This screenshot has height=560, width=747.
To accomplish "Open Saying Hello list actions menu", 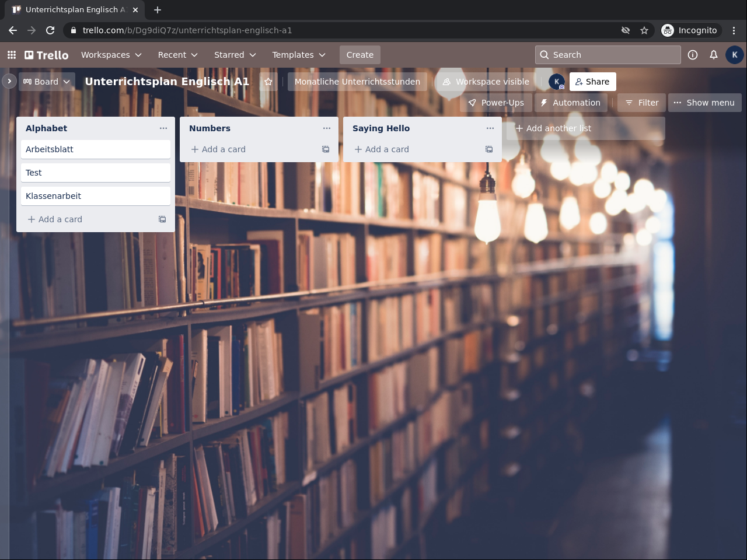I will (490, 128).
